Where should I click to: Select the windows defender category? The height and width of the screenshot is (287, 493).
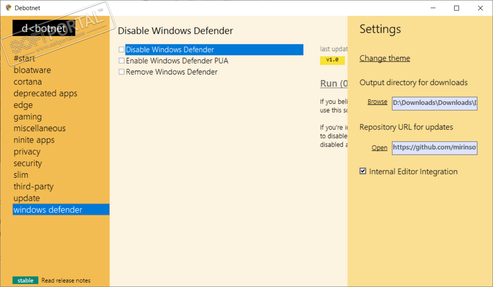pos(48,210)
